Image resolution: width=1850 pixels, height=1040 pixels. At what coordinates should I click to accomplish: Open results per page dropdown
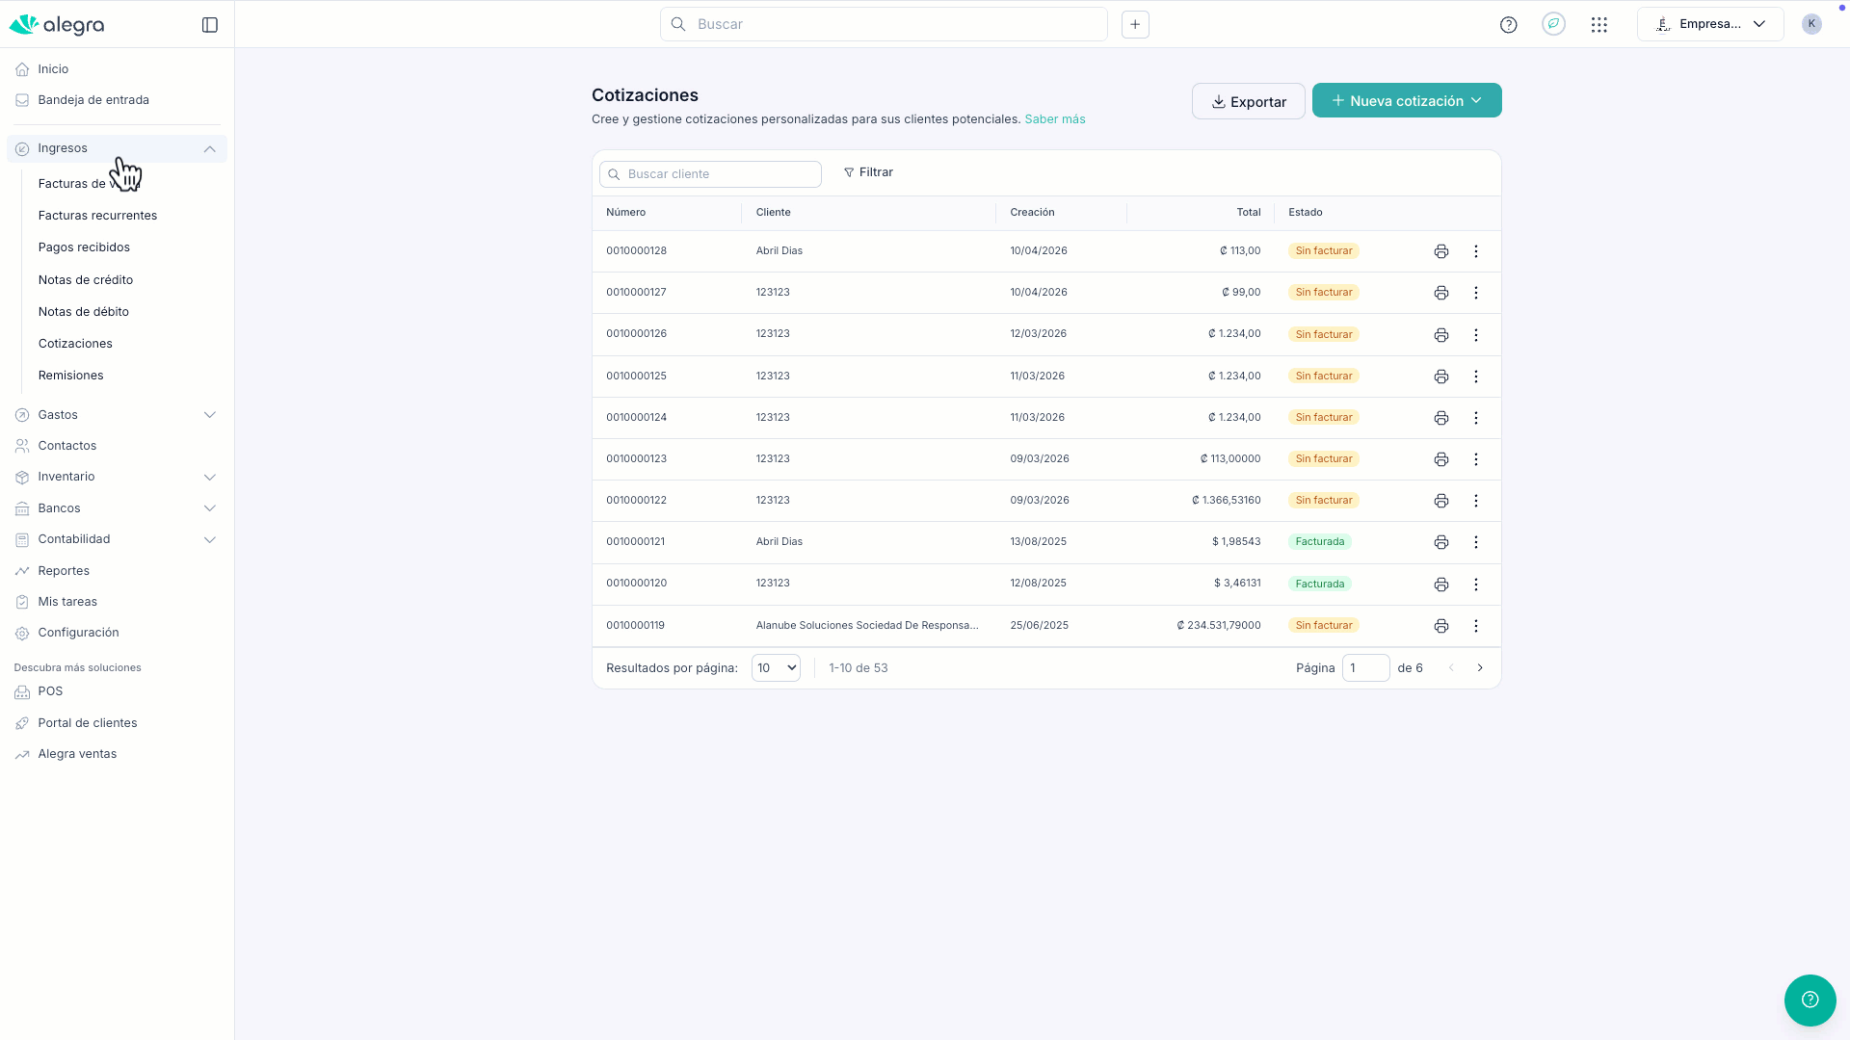coord(776,668)
